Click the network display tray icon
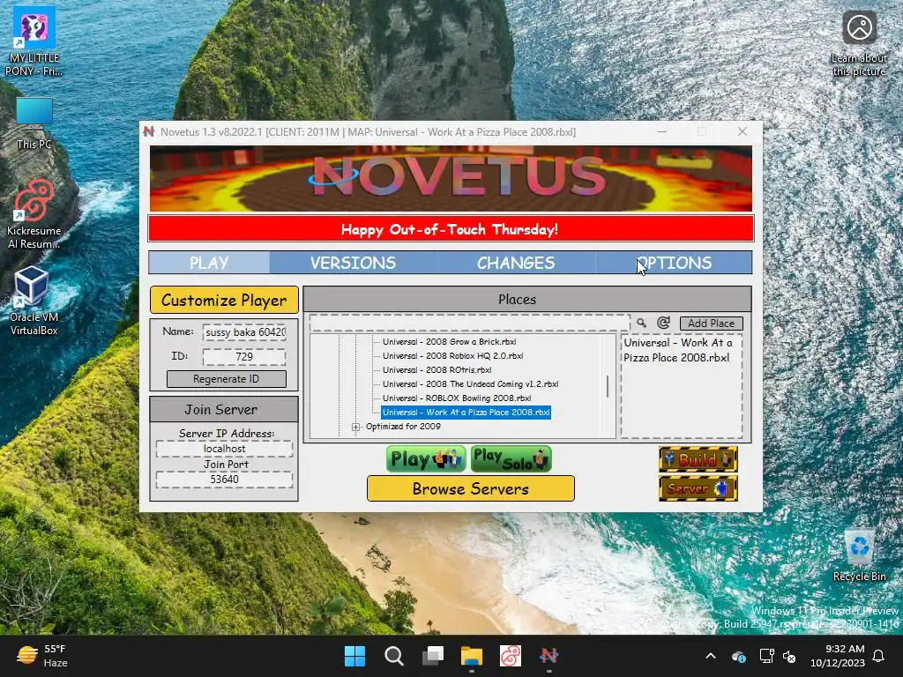903x677 pixels. pyautogui.click(x=766, y=656)
